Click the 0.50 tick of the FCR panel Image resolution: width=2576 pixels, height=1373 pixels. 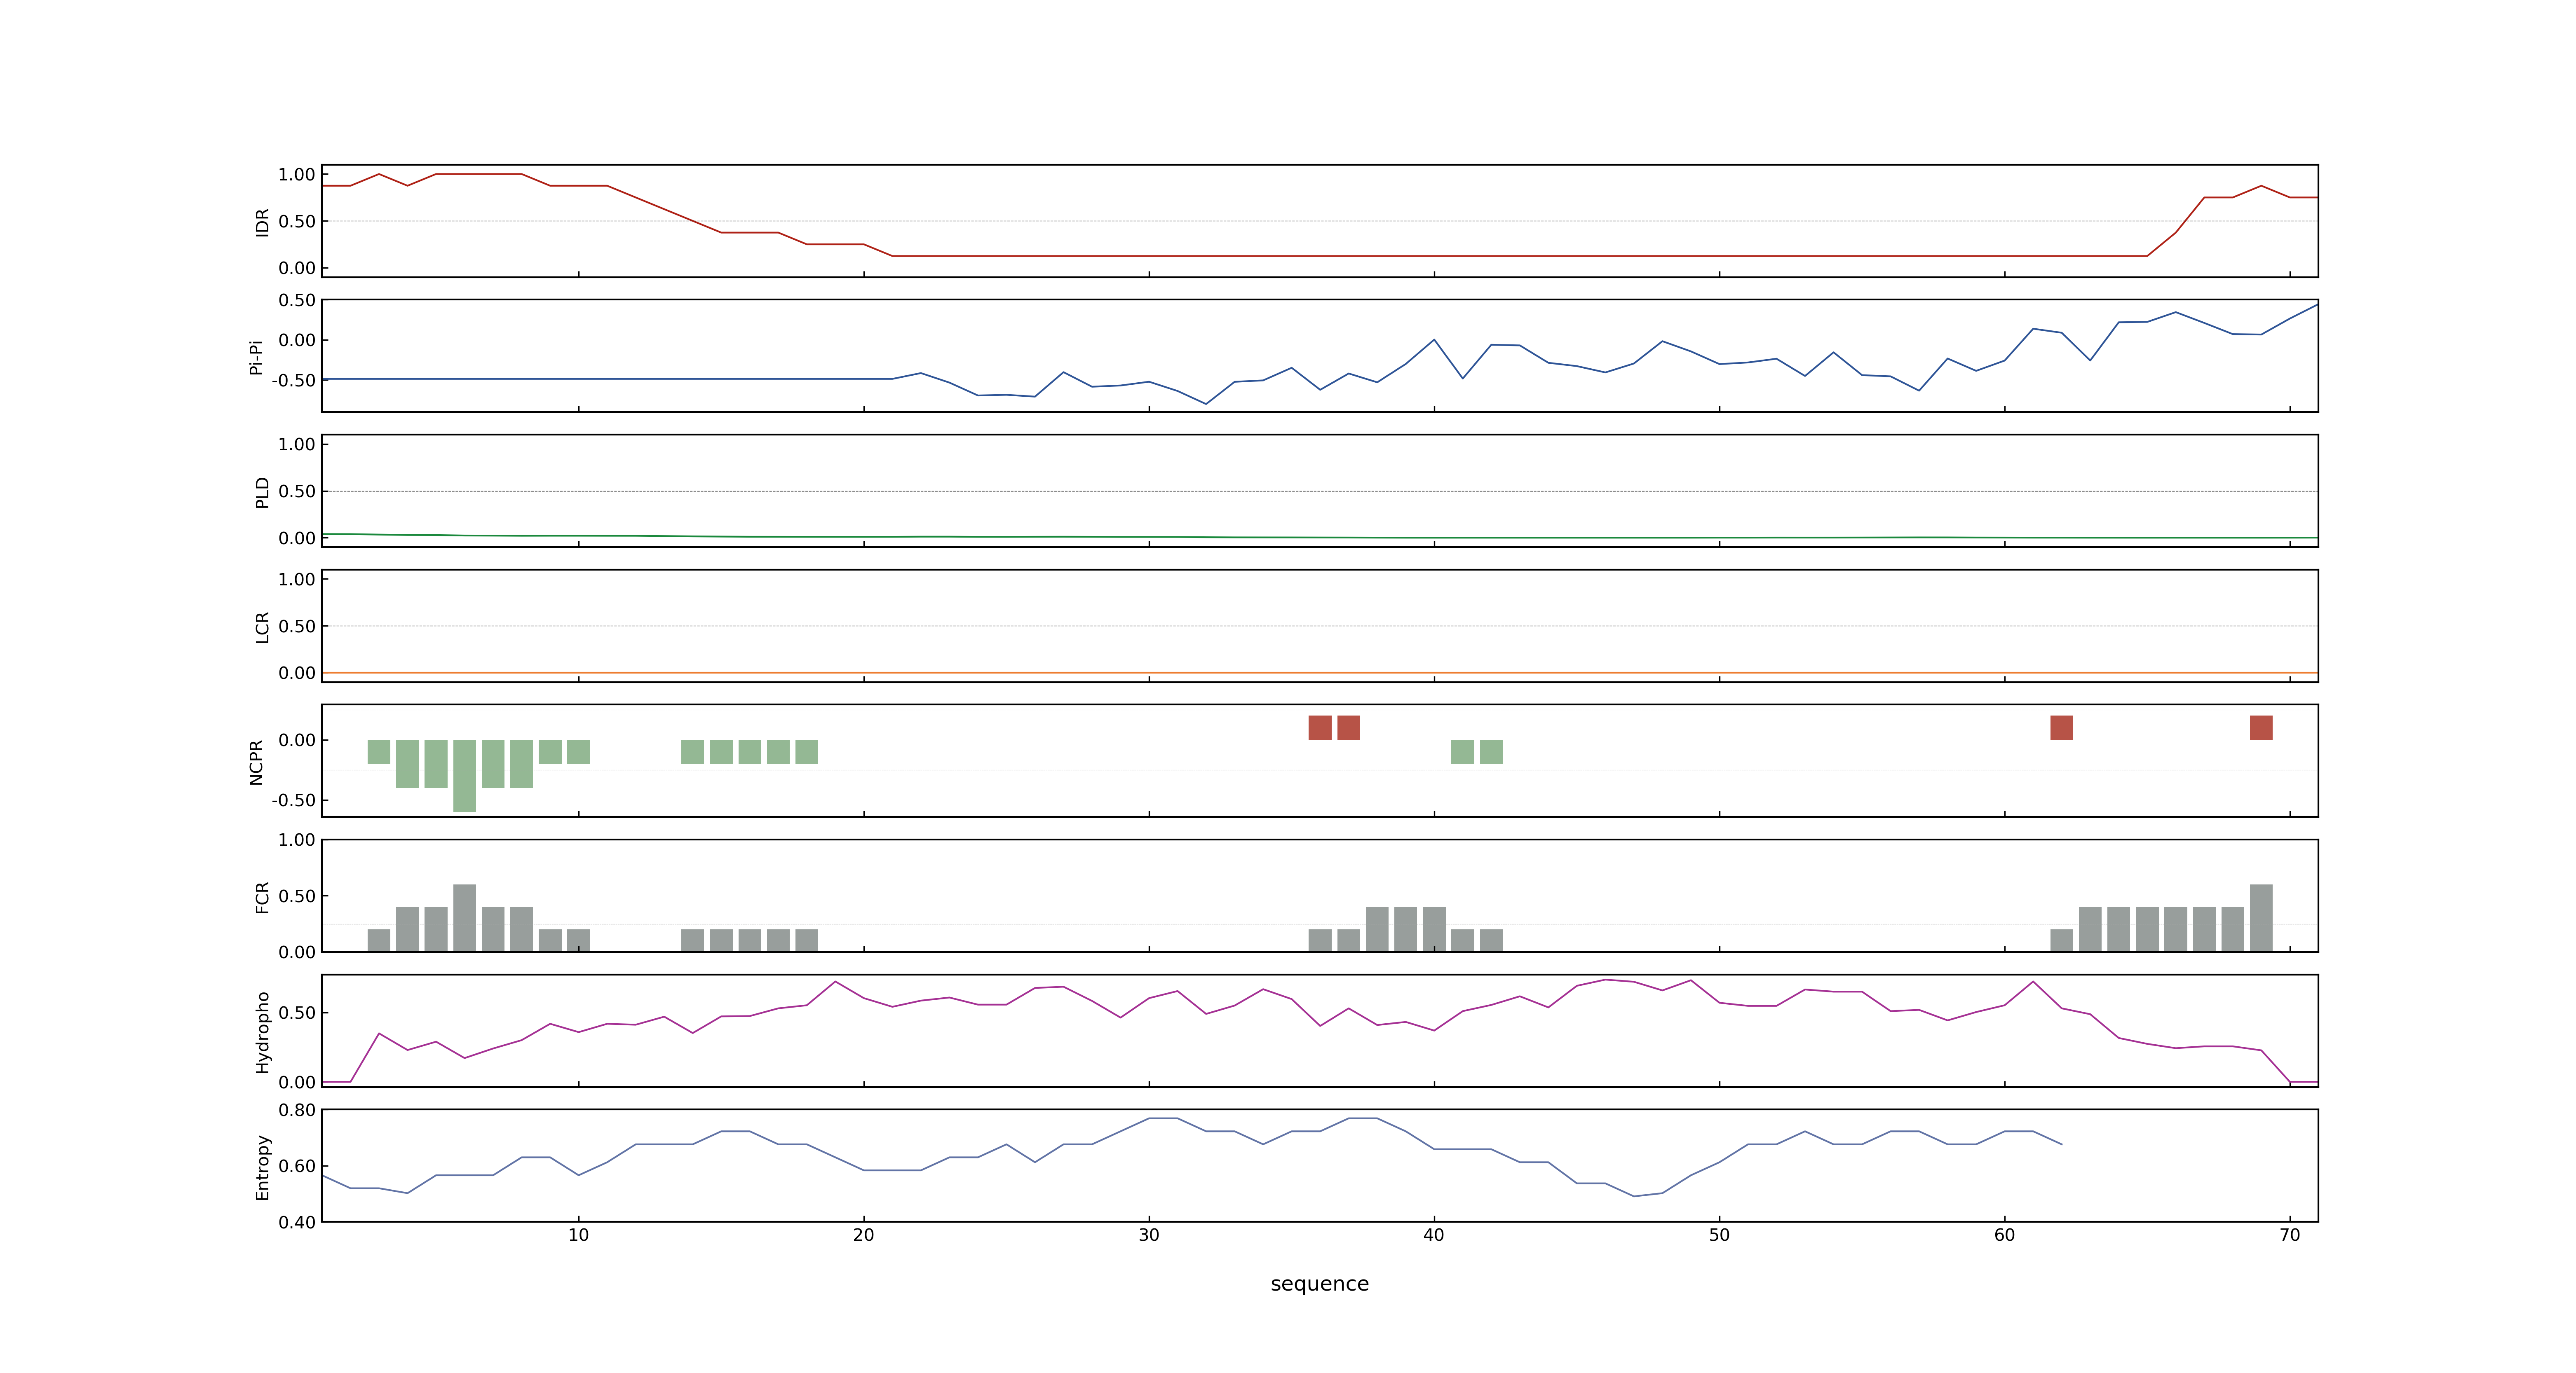tap(297, 896)
